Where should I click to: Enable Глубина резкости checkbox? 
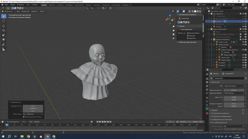click(x=212, y=123)
